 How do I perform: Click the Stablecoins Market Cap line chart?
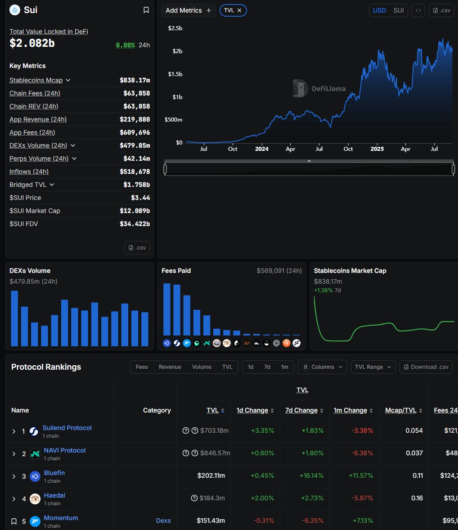pos(384,319)
